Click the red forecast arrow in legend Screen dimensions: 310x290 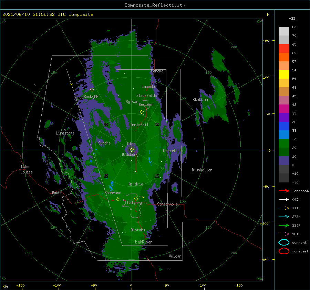click(284, 191)
